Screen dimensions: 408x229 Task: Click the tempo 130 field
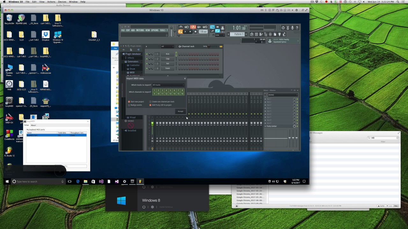pos(203,31)
